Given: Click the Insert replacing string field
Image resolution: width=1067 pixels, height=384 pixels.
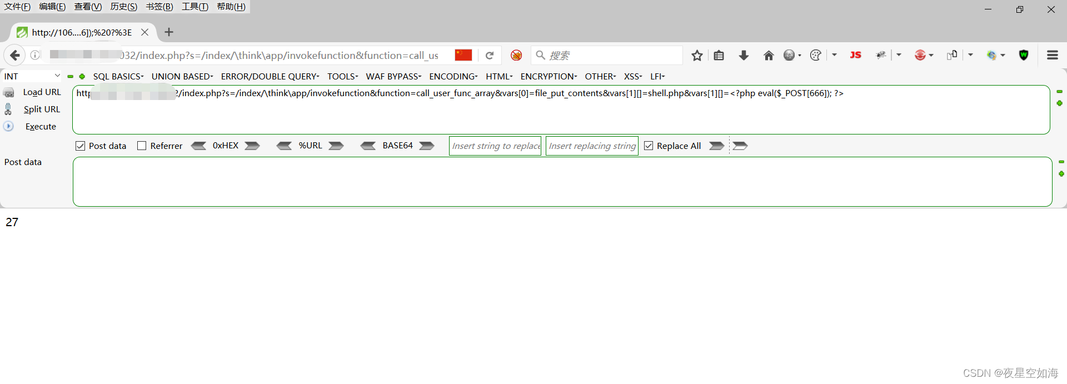Looking at the screenshot, I should 592,146.
